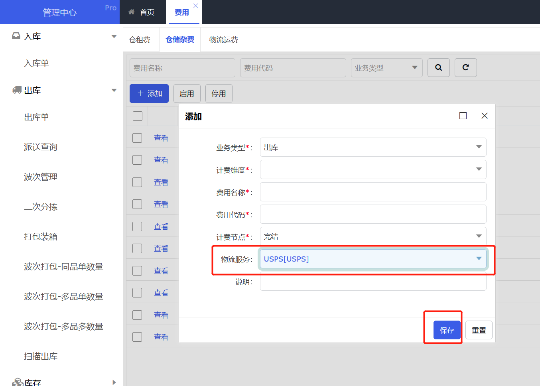Focus the 费用名称 search field
Screen dimensions: 540x386
pyautogui.click(x=182, y=68)
